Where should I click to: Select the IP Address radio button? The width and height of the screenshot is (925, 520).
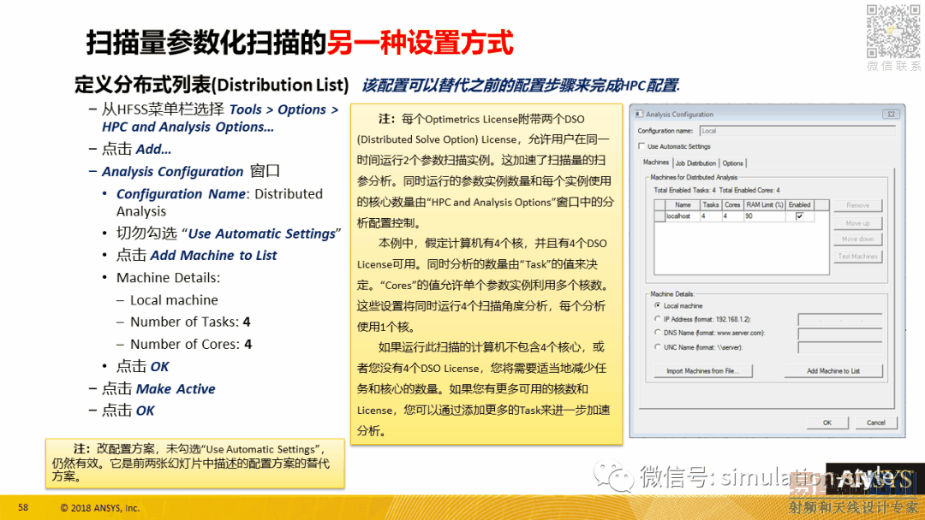658,319
